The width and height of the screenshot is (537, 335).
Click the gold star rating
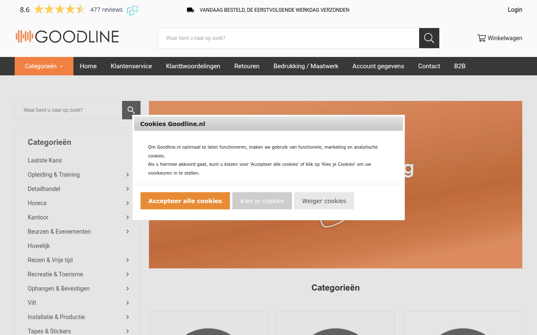(60, 9)
